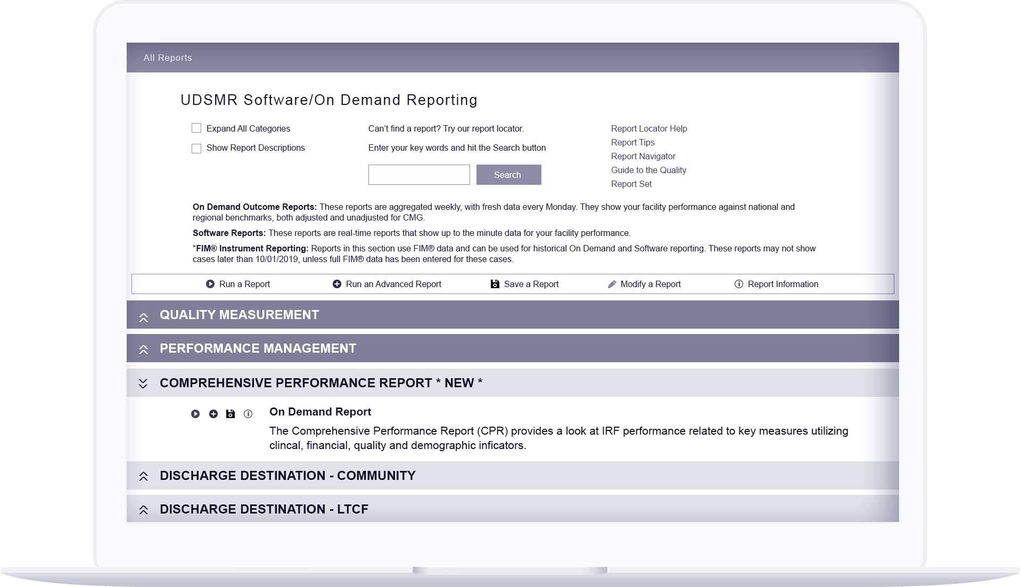Click the report locator keyword input field

click(x=419, y=175)
